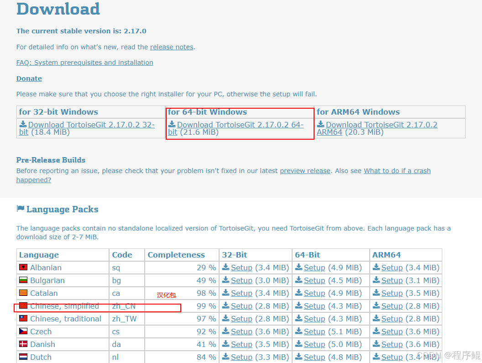
Task: Download Catalan 32-Bit Setup language pack
Action: click(x=241, y=293)
